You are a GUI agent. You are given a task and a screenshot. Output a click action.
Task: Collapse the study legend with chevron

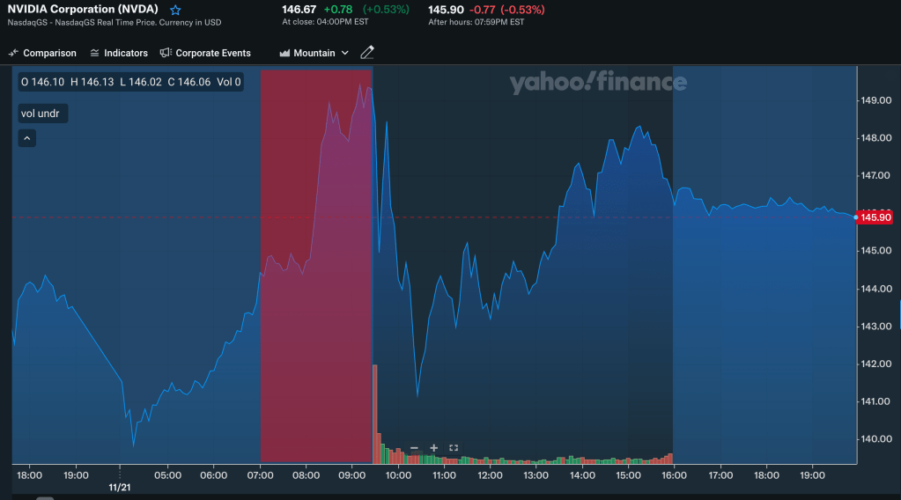pos(26,138)
